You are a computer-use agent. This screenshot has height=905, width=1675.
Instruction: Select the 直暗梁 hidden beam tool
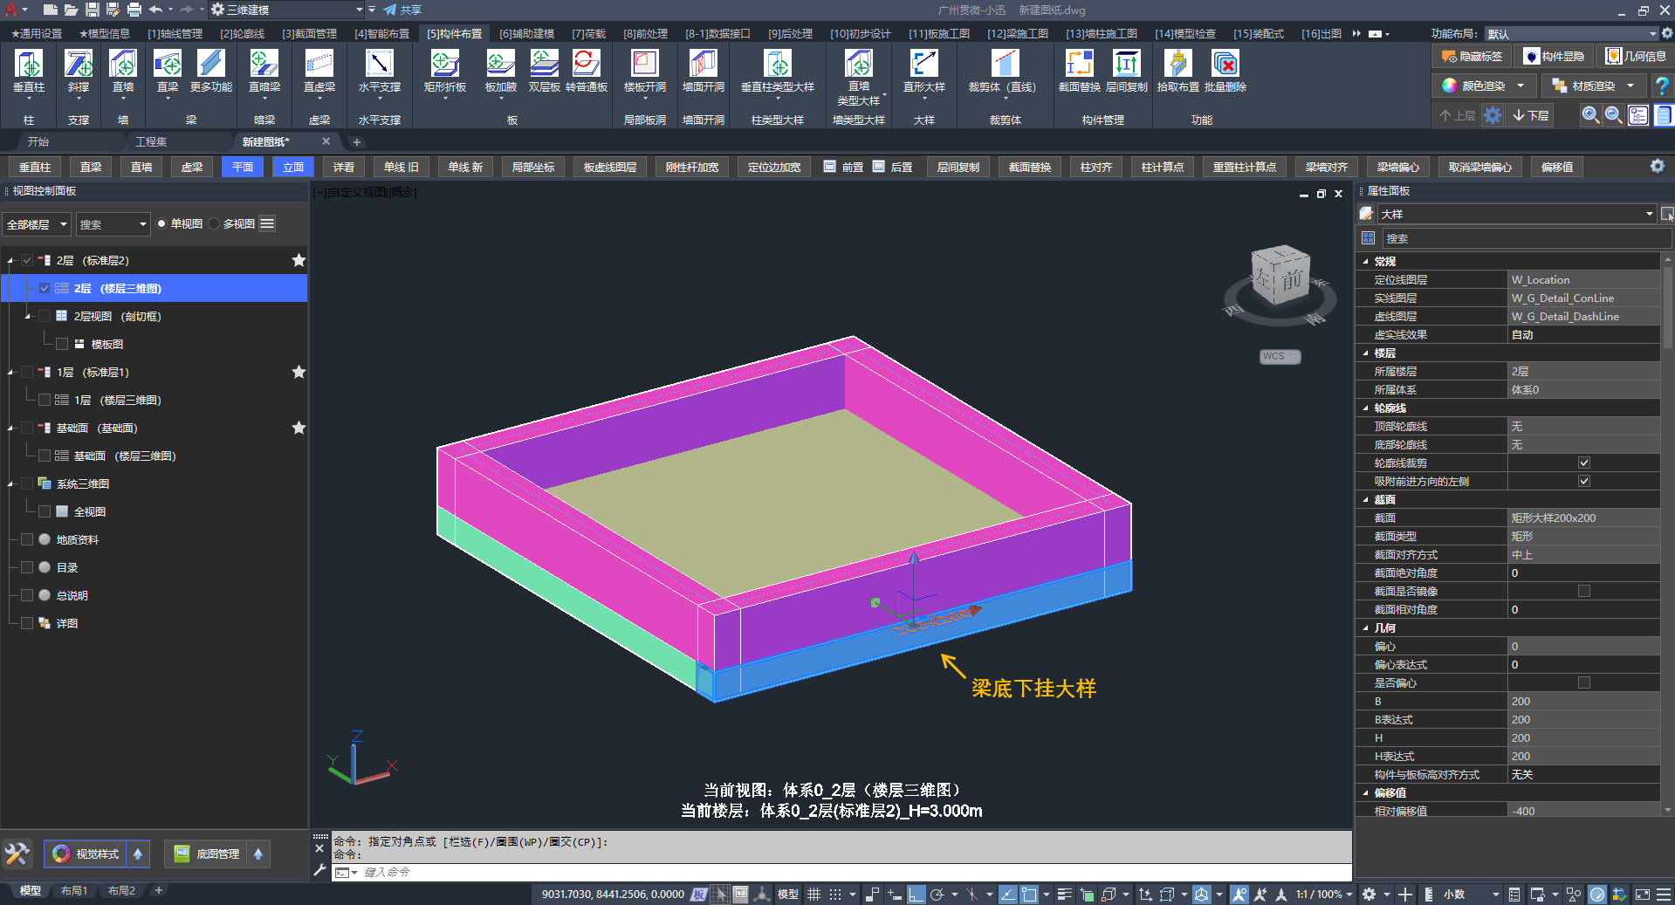264,71
